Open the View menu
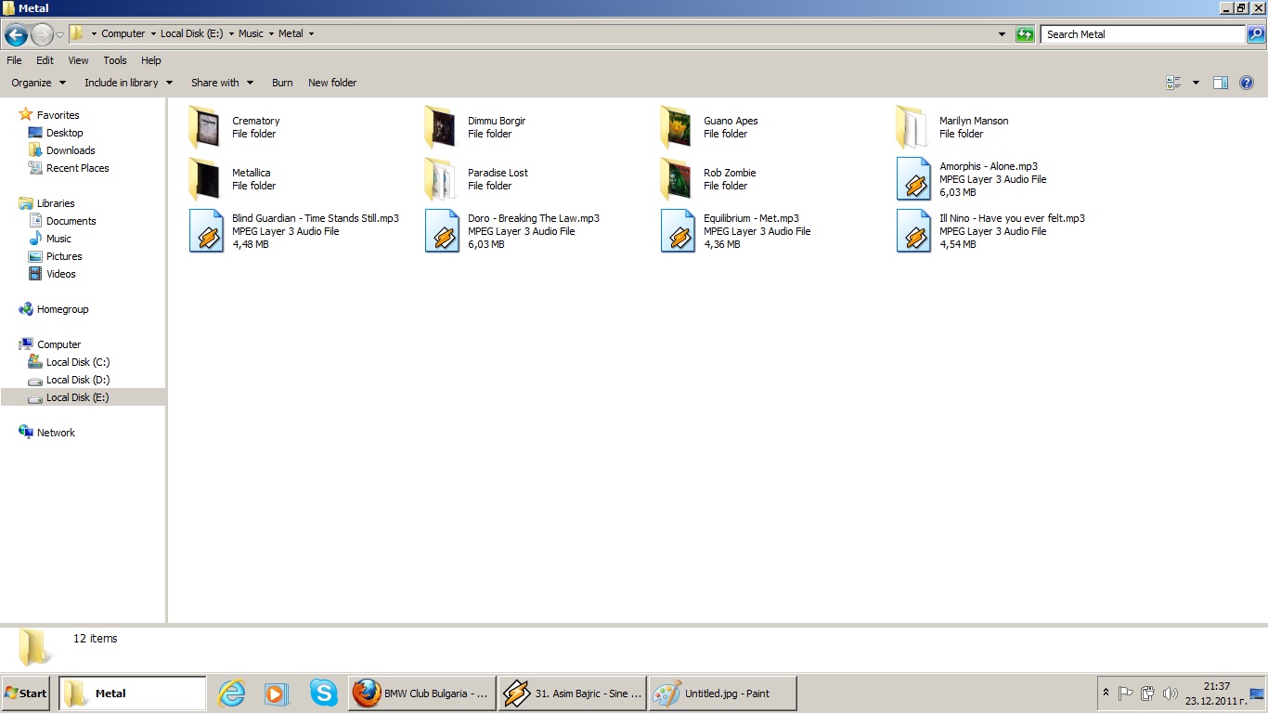The width and height of the screenshot is (1268, 713). pyautogui.click(x=78, y=60)
